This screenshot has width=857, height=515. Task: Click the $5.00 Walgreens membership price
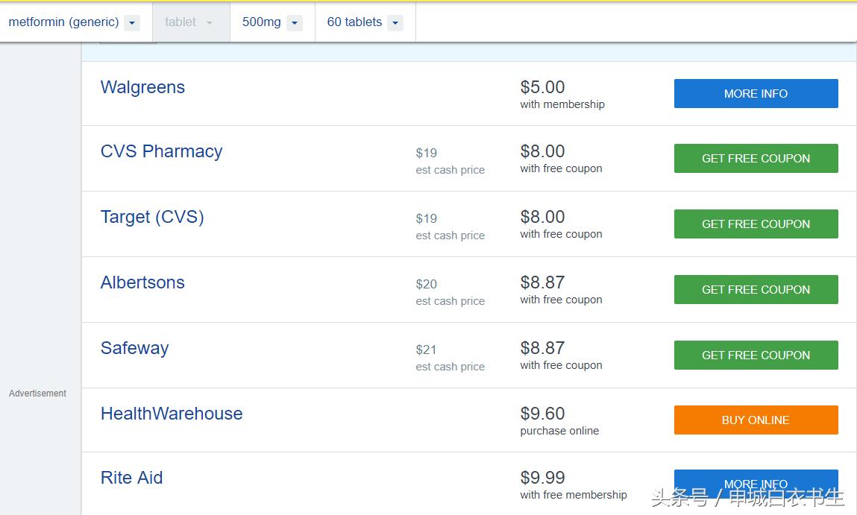542,87
